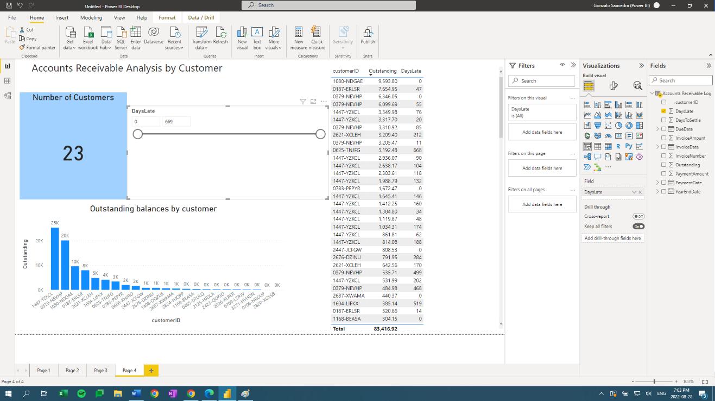Select the donut chart visual
Viewport: 715px width, 401px height.
pos(629,126)
